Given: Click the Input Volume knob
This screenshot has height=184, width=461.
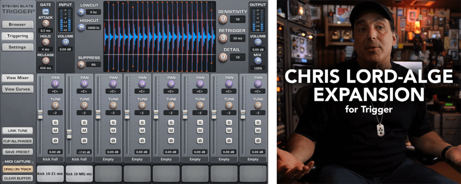Looking at the screenshot, I should [65, 42].
